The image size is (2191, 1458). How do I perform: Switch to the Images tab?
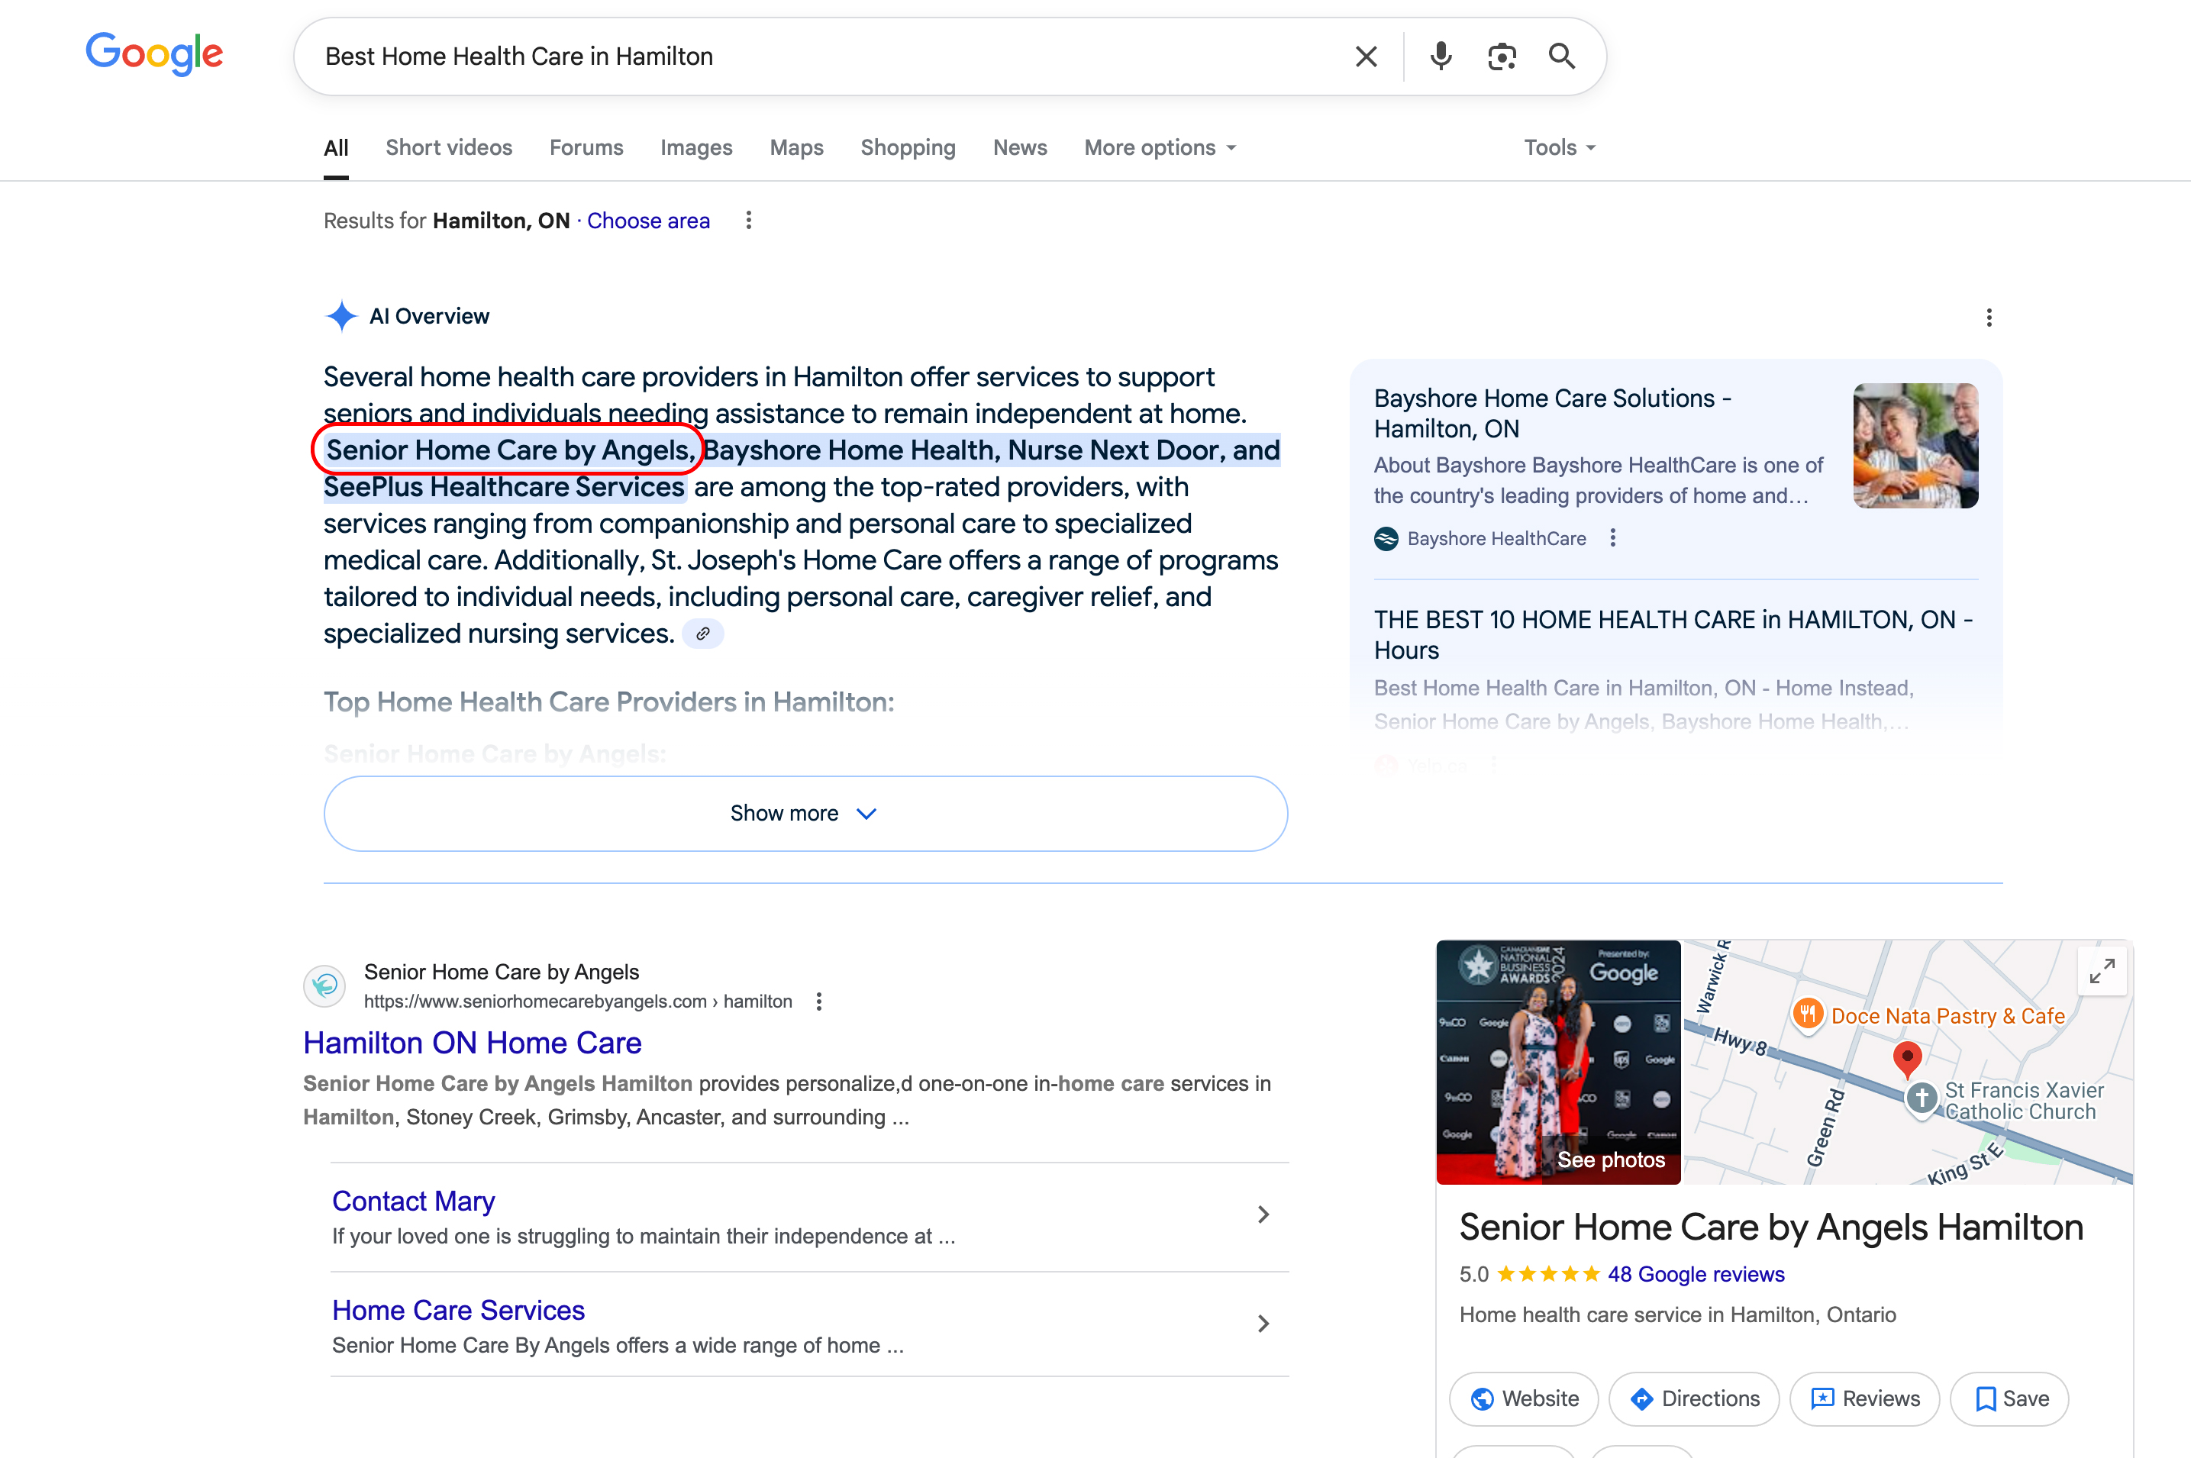[695, 148]
